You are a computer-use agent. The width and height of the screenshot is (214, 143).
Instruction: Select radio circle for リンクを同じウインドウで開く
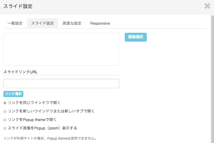pyautogui.click(x=5, y=103)
